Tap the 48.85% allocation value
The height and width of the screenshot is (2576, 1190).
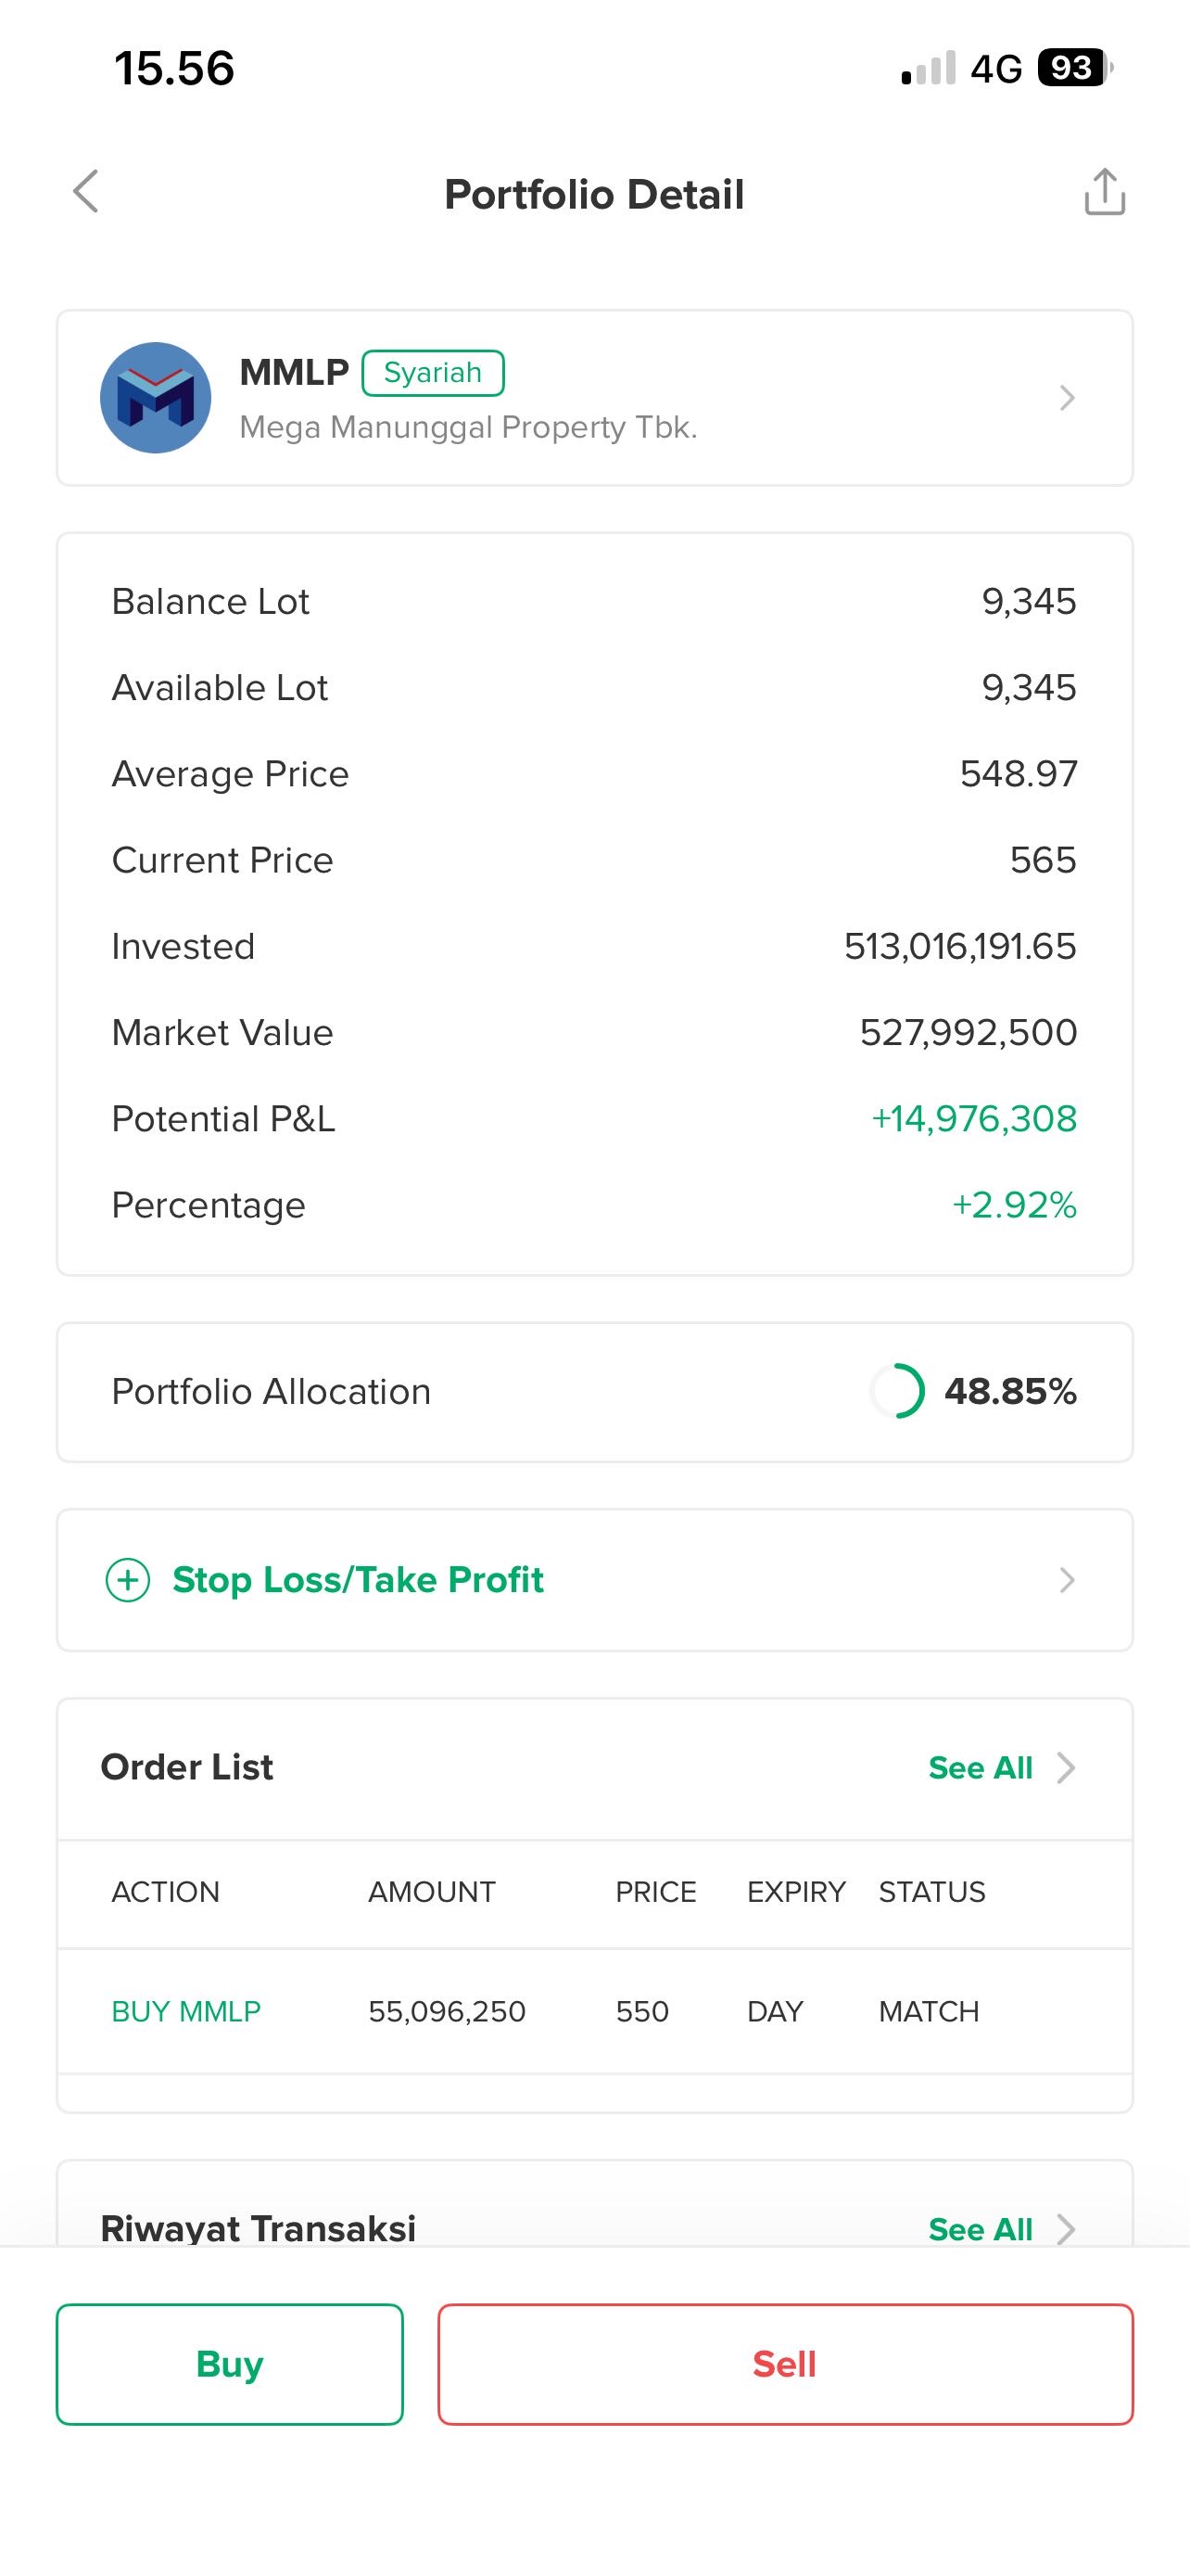pyautogui.click(x=1010, y=1391)
